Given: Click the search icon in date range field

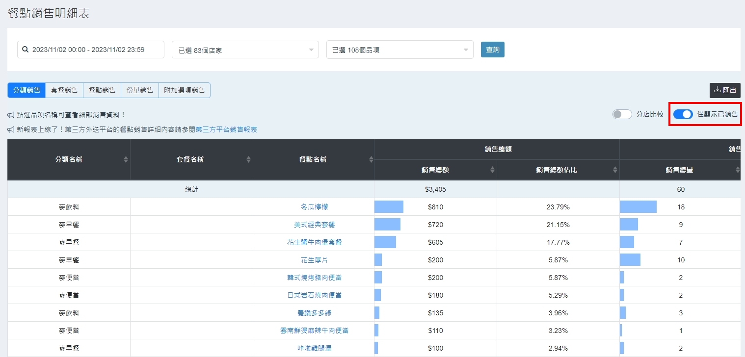Looking at the screenshot, I should [x=26, y=50].
